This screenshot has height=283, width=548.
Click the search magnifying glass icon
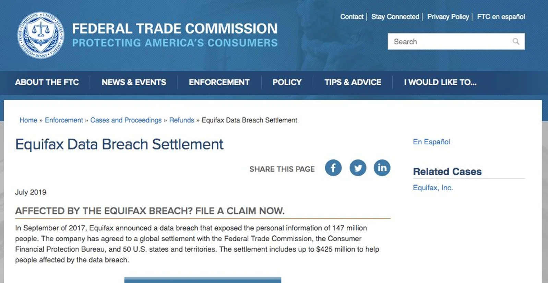pos(516,41)
